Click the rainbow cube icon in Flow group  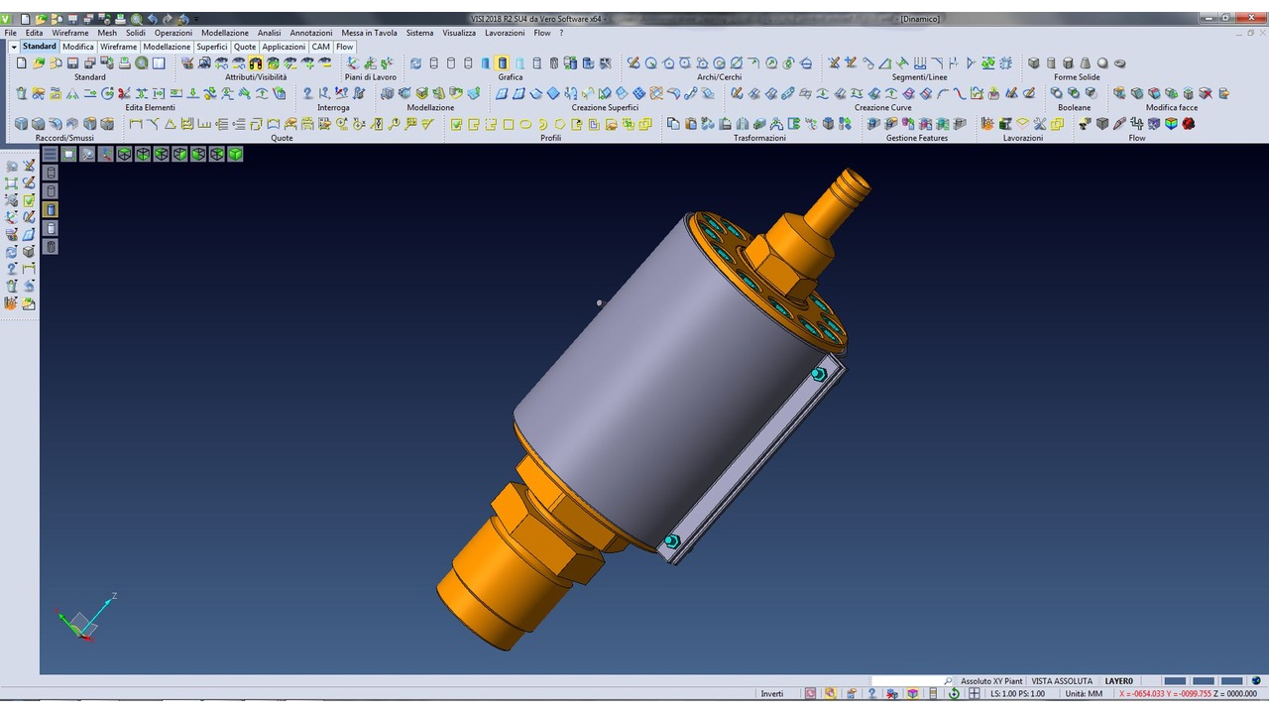tap(1171, 124)
